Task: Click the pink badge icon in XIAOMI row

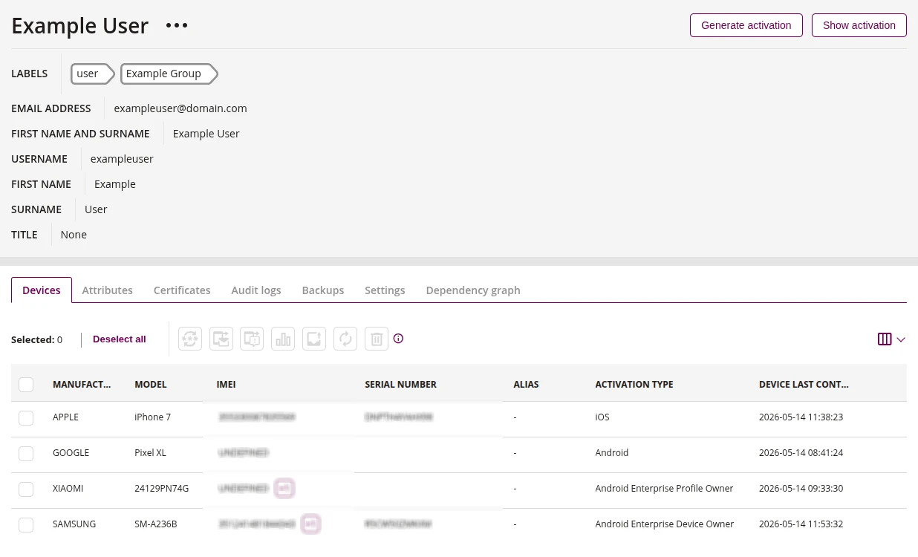Action: [284, 488]
